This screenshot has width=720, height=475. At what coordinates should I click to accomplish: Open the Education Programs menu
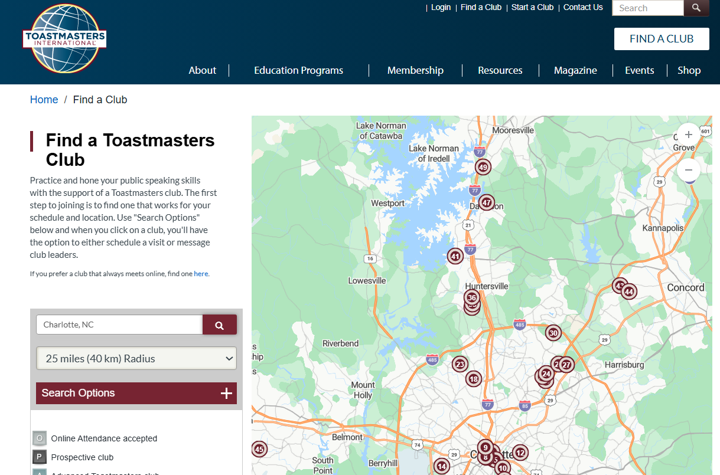tap(298, 70)
